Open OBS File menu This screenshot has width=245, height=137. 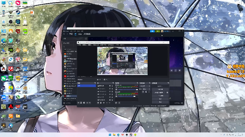pos(79,45)
